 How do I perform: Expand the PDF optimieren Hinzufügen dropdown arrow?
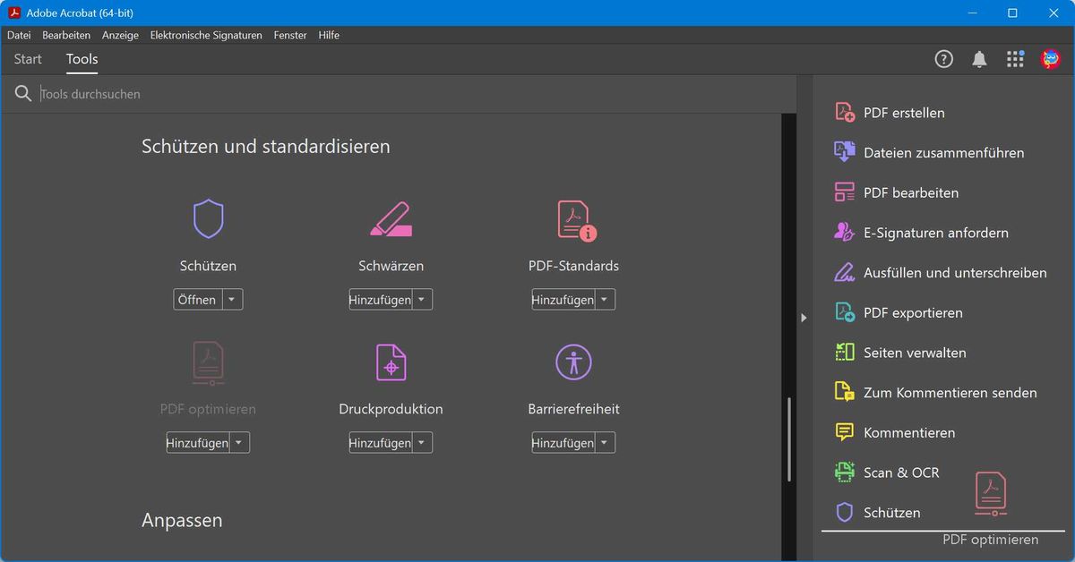click(239, 443)
